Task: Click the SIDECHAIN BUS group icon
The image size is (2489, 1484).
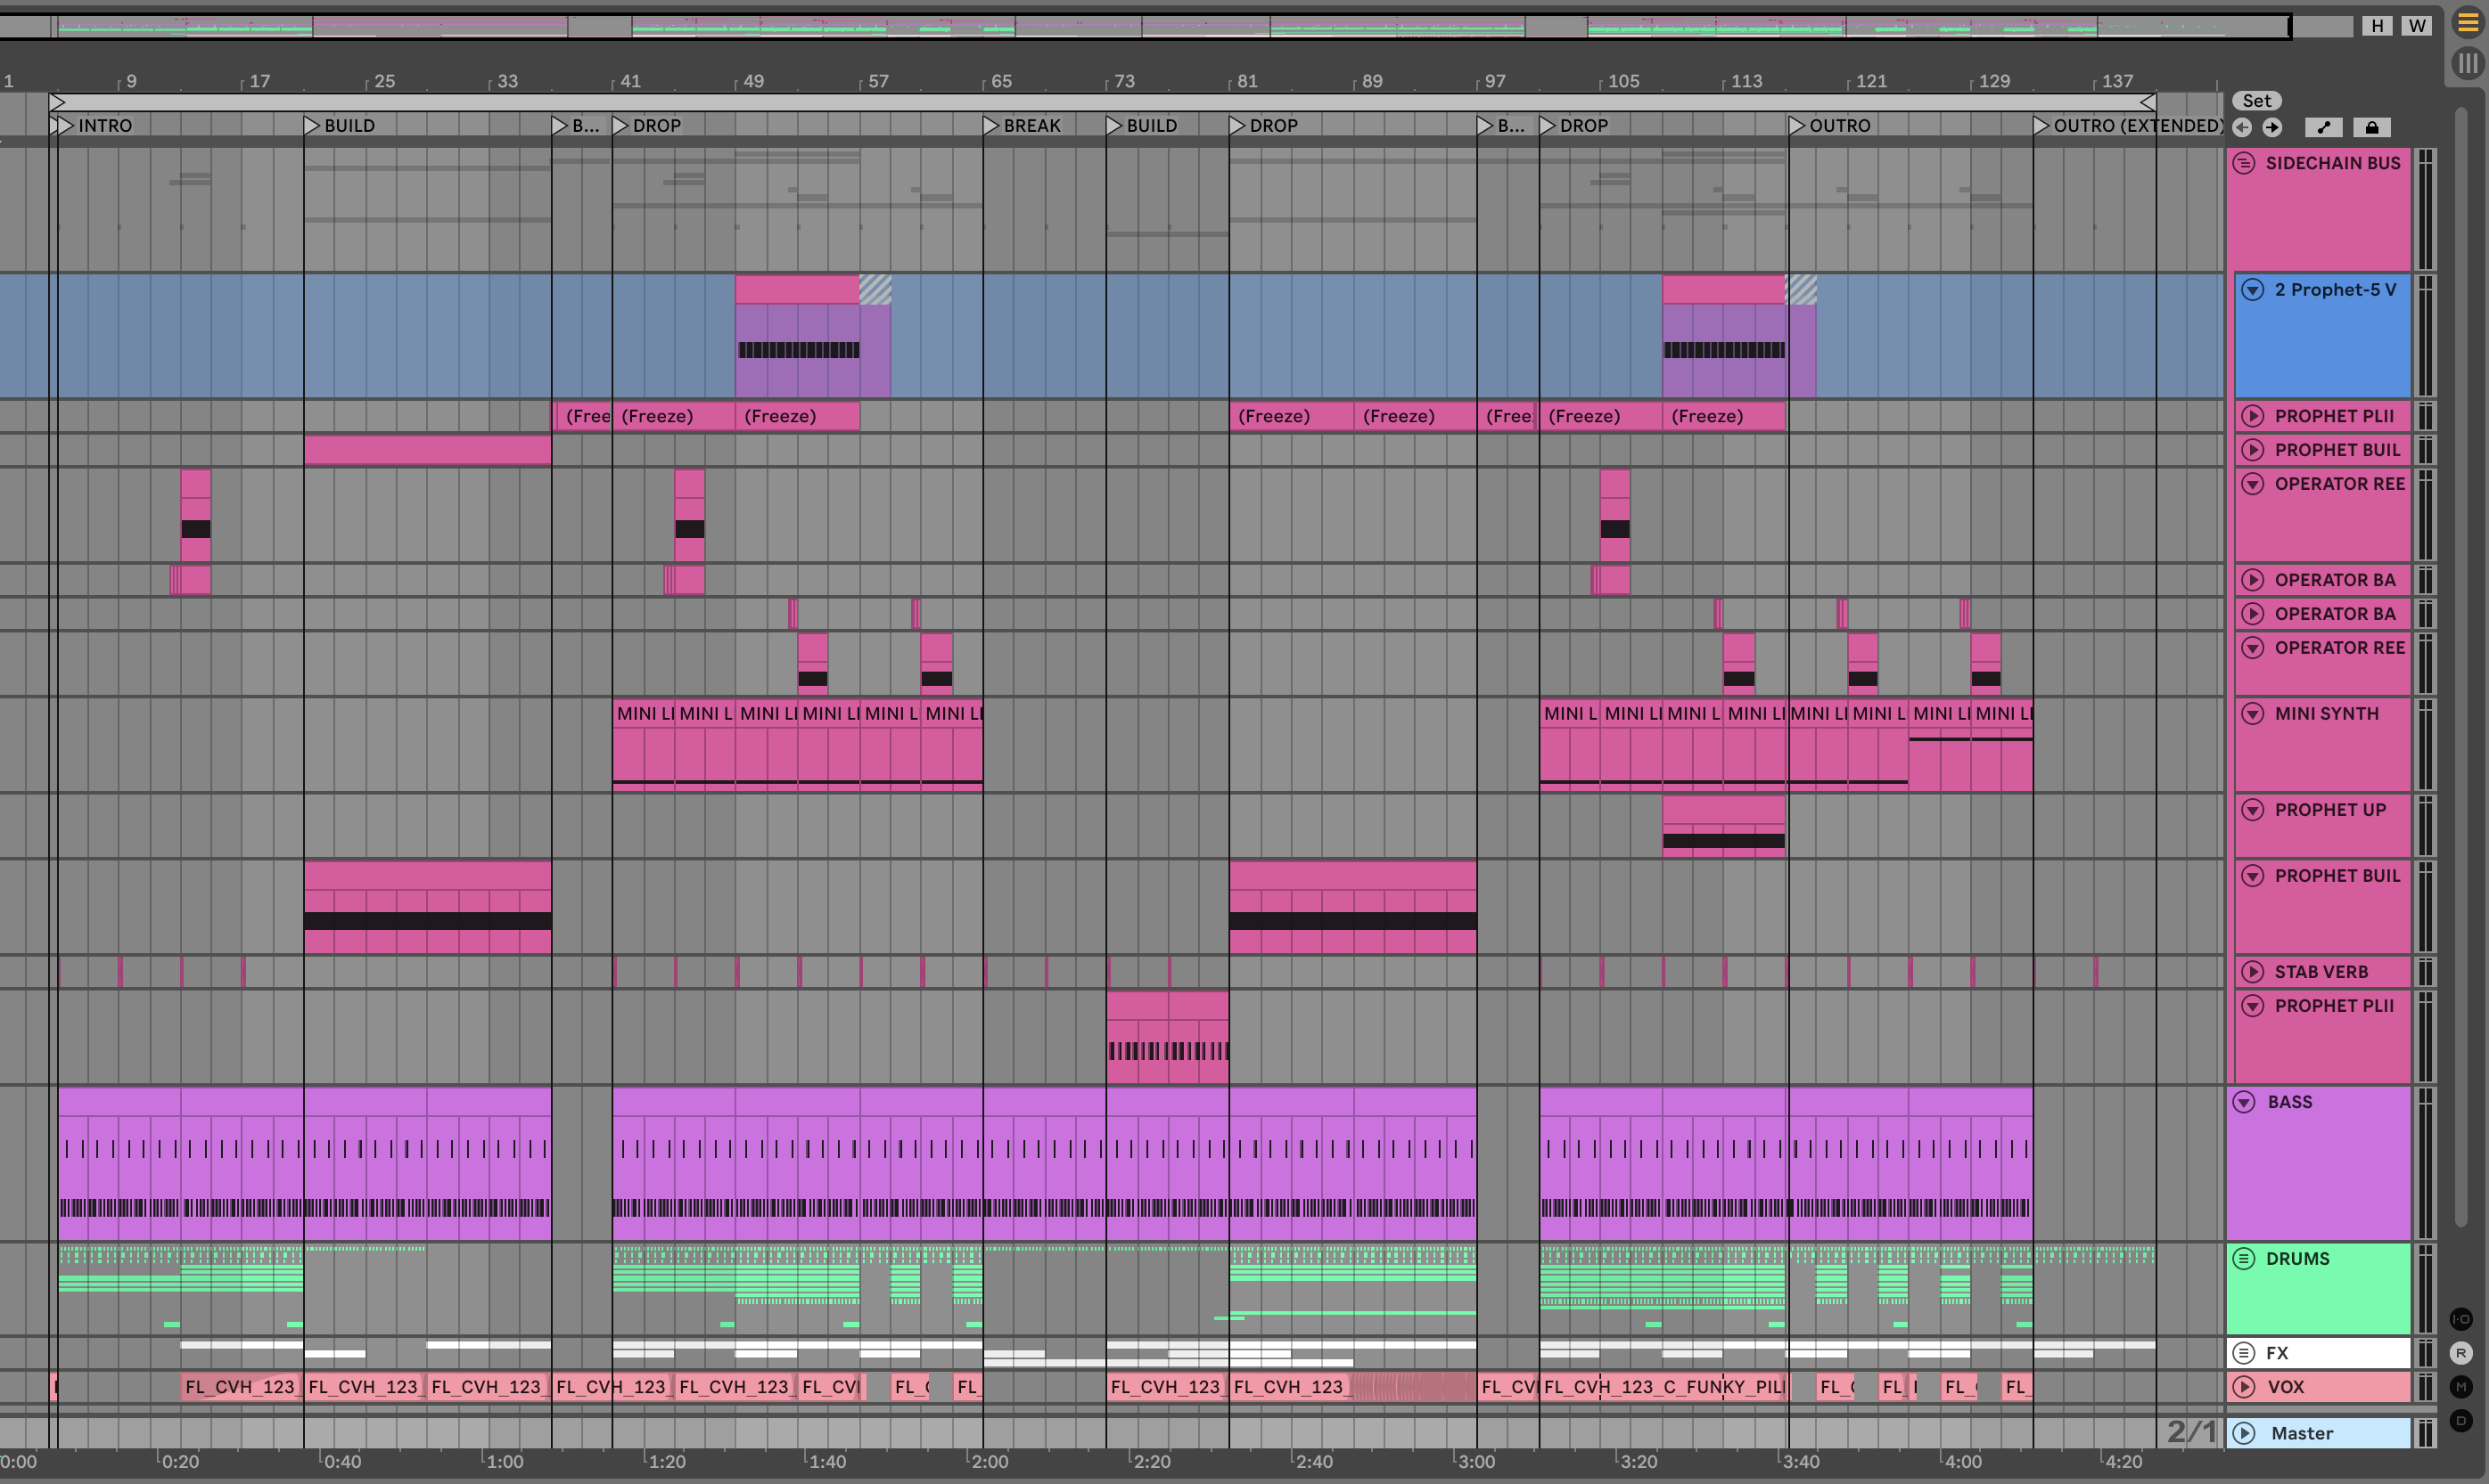Action: point(2245,163)
